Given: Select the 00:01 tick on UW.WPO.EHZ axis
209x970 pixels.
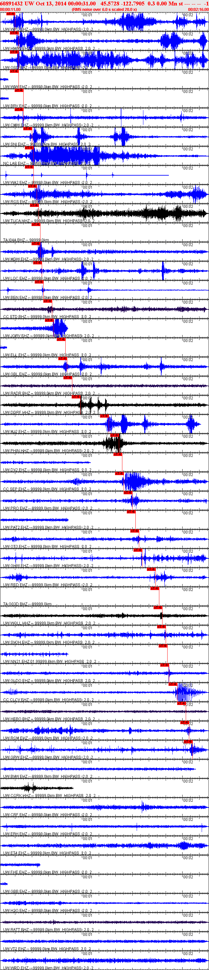Looking at the screenshot, I should pos(87,15).
